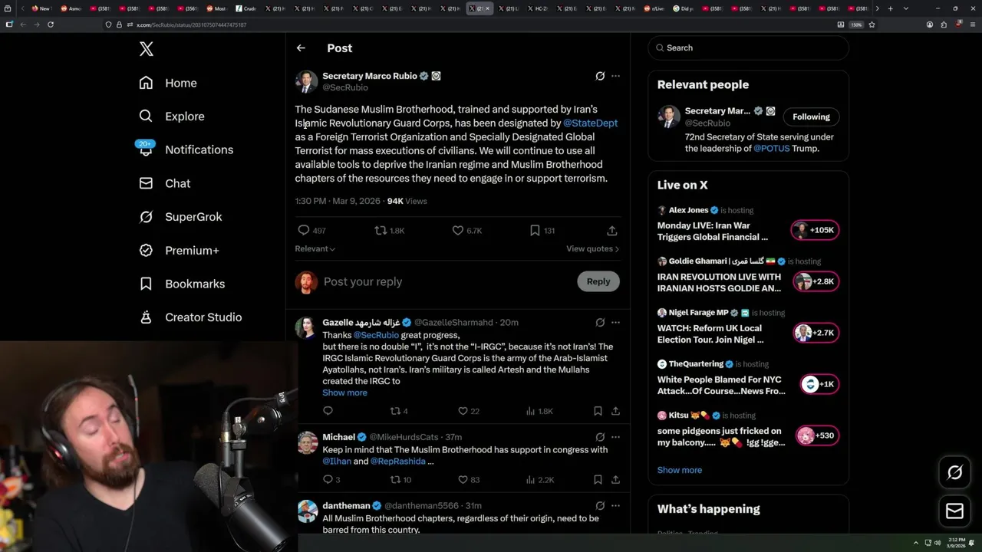Image resolution: width=982 pixels, height=552 pixels.
Task: Open Notifications in the sidebar
Action: (x=186, y=149)
